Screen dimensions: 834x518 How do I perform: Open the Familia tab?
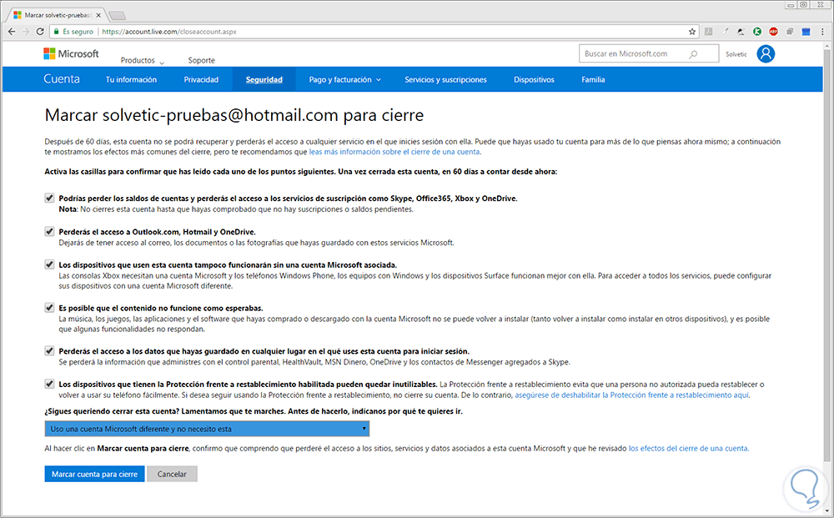coord(593,80)
